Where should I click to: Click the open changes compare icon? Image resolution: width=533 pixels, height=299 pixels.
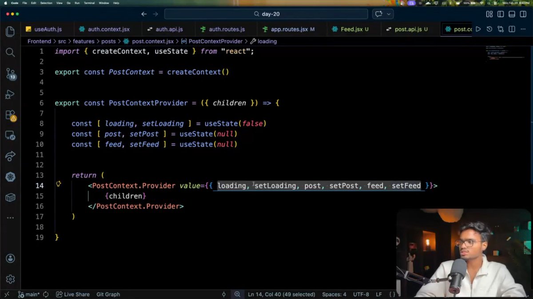(501, 29)
